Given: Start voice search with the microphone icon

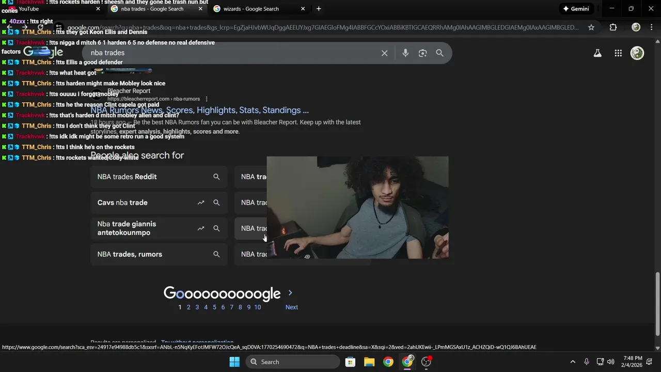Looking at the screenshot, I should (405, 53).
